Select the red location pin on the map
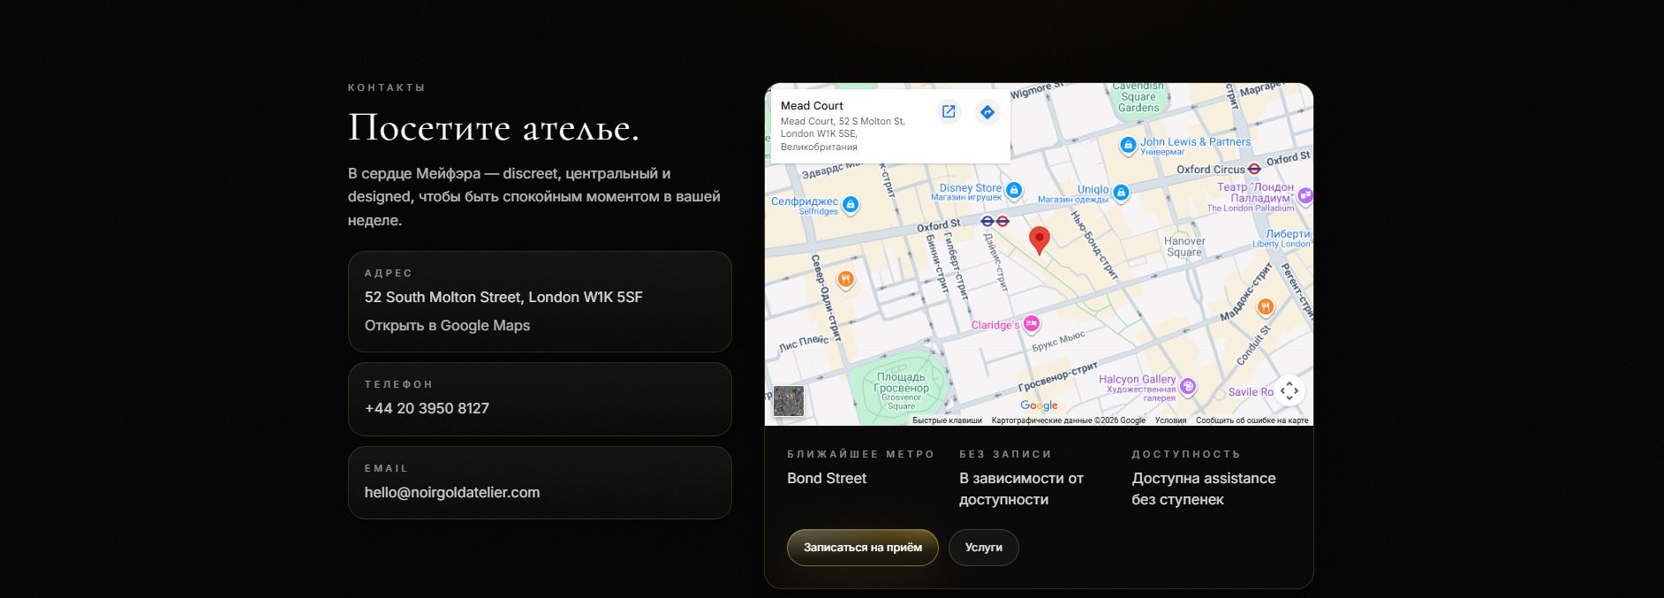Image resolution: width=1664 pixels, height=598 pixels. point(1040,240)
